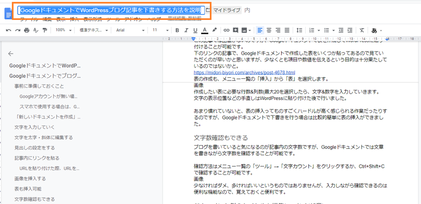The height and width of the screenshot is (204, 421).
Task: Open the midori-biyori.com hyperlink
Action: 244,73
